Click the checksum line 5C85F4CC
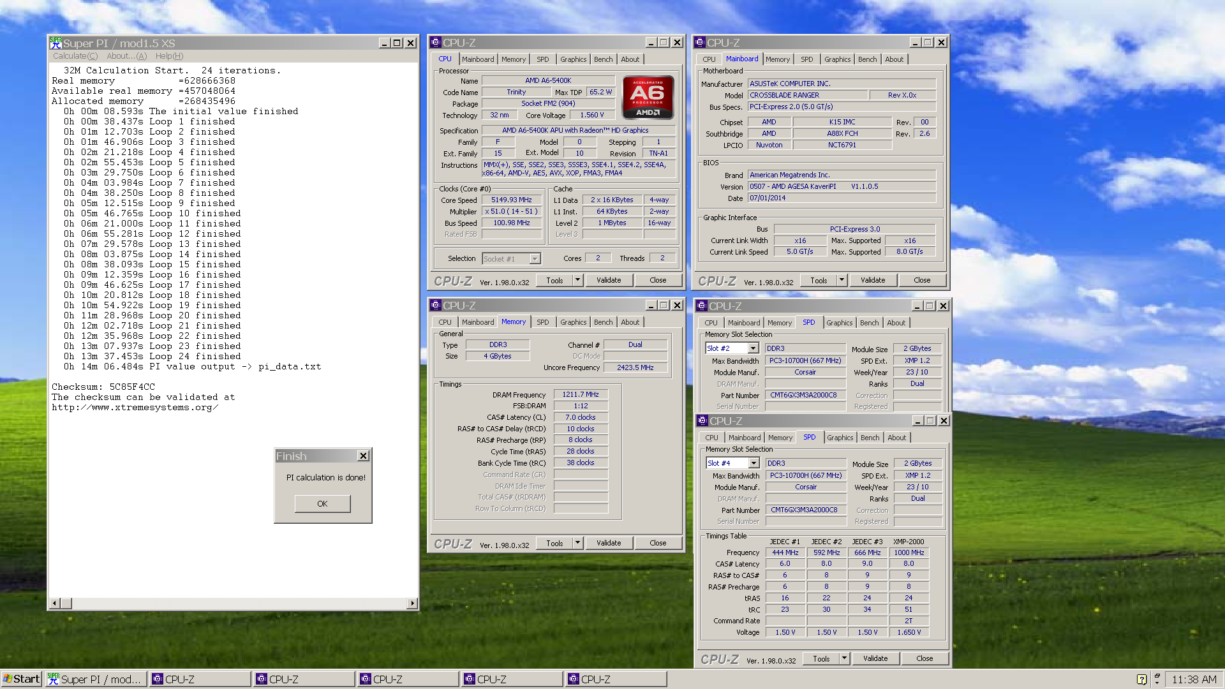This screenshot has width=1225, height=689. point(103,387)
